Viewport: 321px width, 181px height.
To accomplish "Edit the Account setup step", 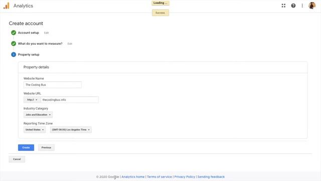I will 47,33.
